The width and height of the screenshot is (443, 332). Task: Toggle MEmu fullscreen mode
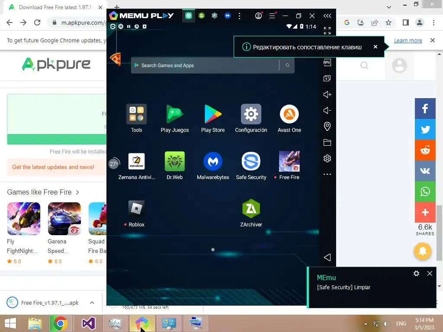pyautogui.click(x=327, y=31)
